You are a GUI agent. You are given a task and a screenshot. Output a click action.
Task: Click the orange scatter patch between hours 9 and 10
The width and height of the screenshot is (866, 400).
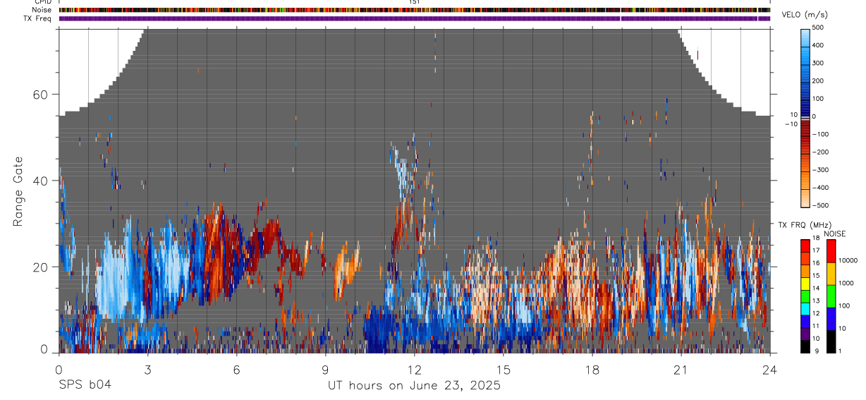(x=346, y=269)
